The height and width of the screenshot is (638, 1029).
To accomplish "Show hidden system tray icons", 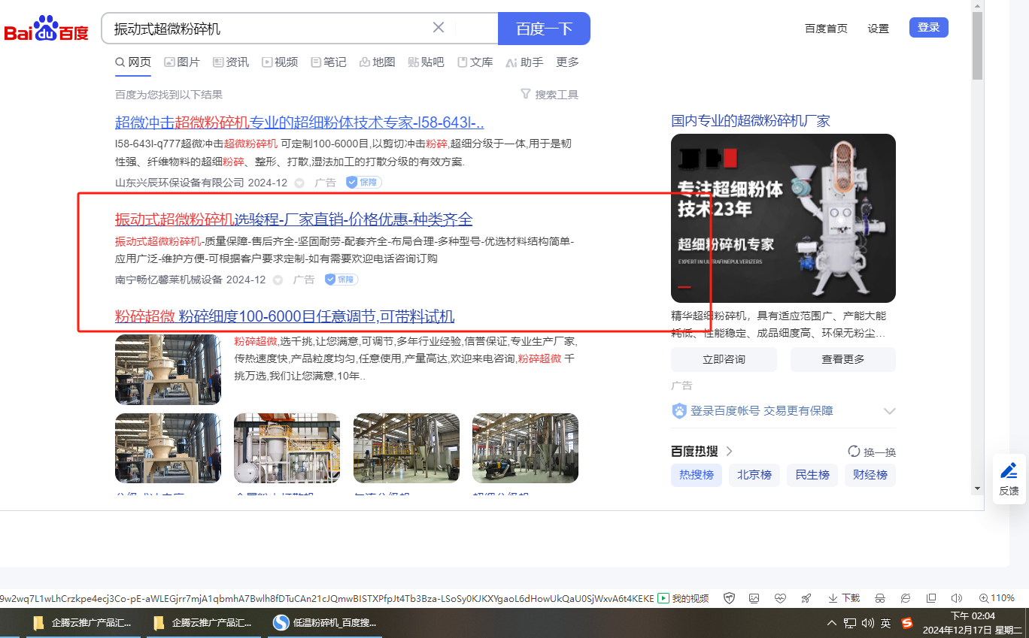I will pos(832,623).
